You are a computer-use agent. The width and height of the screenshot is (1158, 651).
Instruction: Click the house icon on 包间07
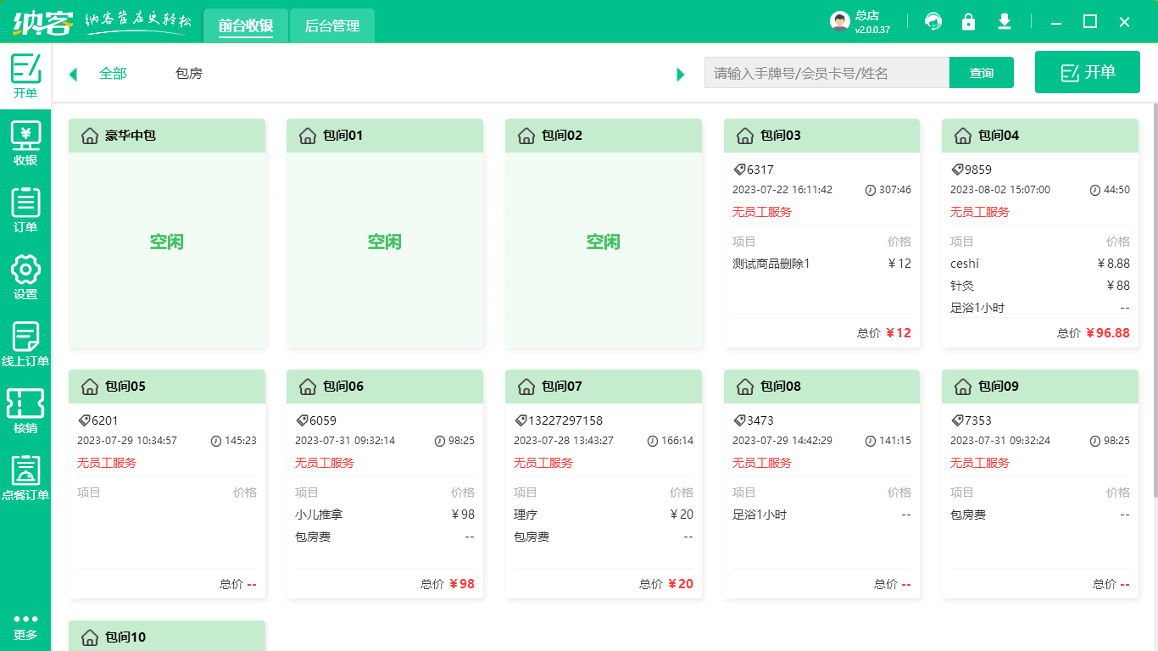[x=526, y=387]
